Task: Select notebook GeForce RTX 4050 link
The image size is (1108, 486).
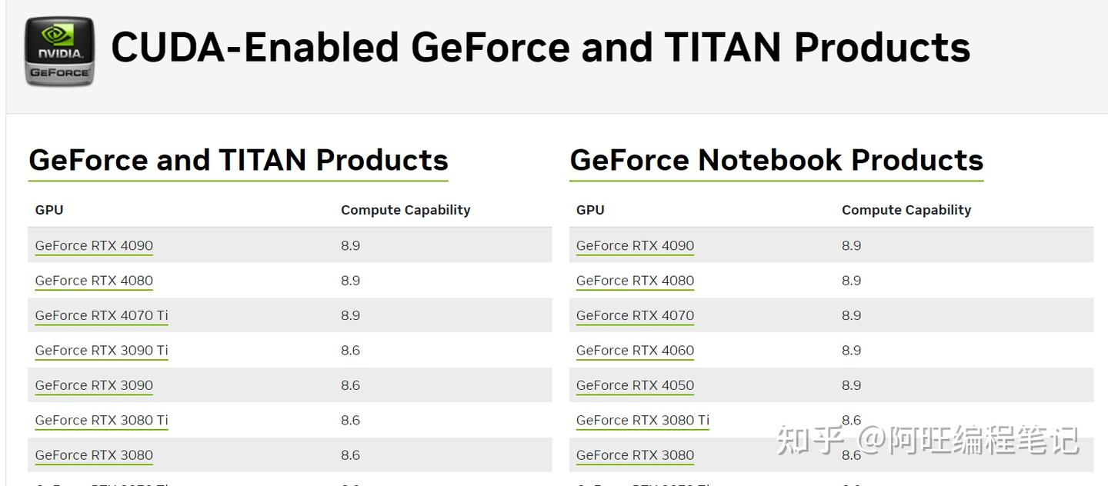Action: (x=635, y=385)
